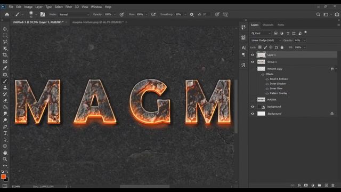
Task: Open the Character panel icon
Action: [x=243, y=47]
